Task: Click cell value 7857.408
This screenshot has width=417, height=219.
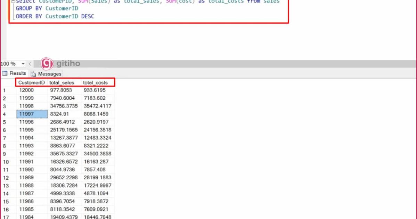Action: tap(98, 170)
